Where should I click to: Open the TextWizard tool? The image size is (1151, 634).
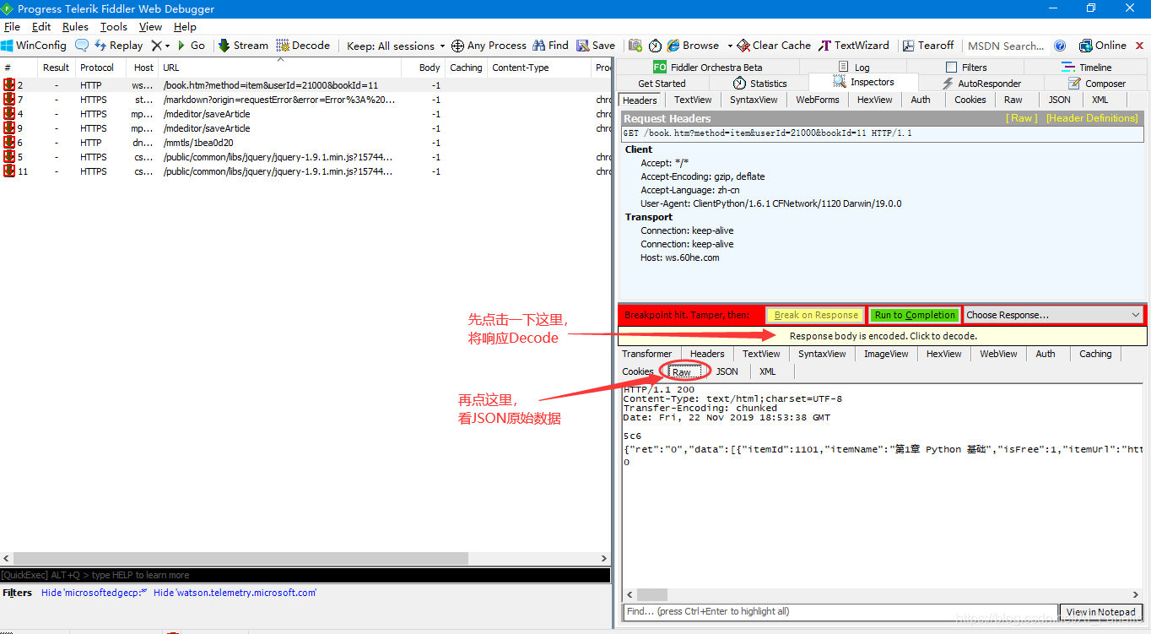[854, 46]
